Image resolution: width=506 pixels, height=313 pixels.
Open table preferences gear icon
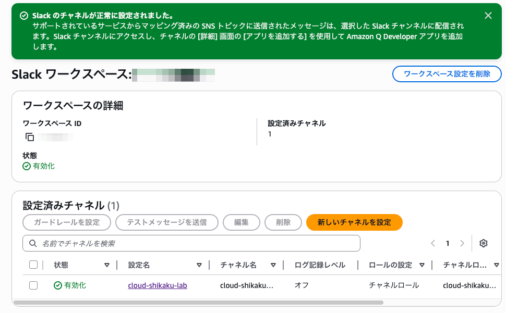(x=483, y=243)
